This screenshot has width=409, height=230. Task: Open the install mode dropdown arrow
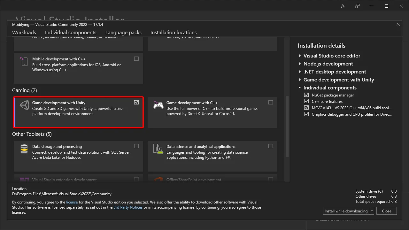point(372,211)
